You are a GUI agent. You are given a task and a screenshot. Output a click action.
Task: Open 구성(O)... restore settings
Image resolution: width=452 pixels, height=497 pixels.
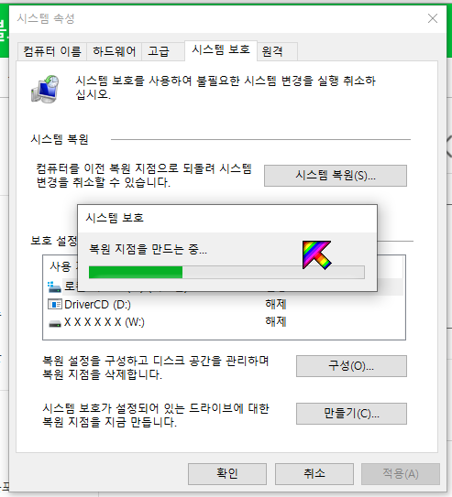[x=351, y=366]
